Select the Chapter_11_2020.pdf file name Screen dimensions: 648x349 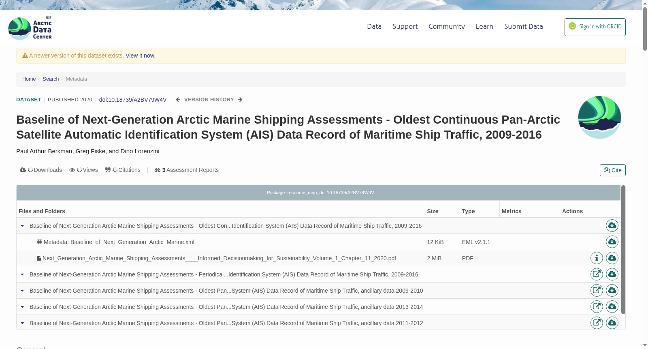(x=219, y=258)
